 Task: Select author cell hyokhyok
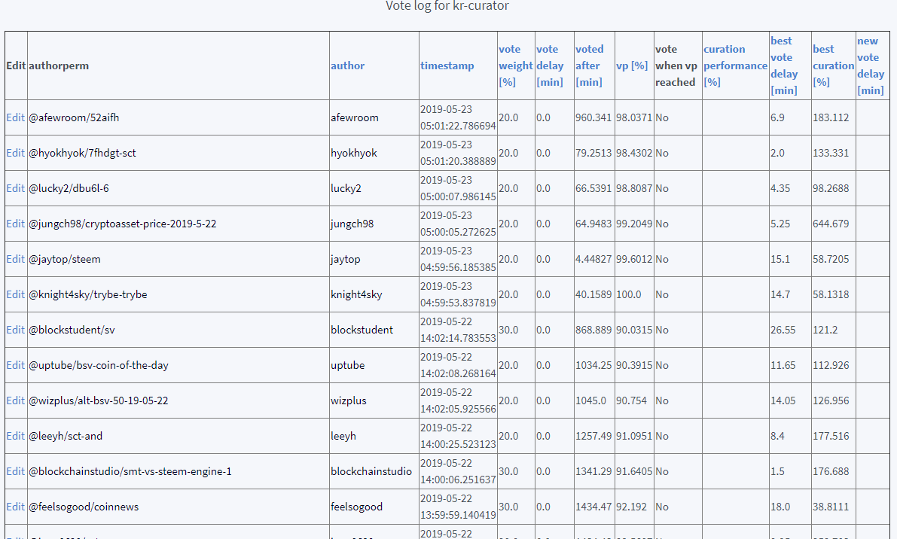click(353, 153)
